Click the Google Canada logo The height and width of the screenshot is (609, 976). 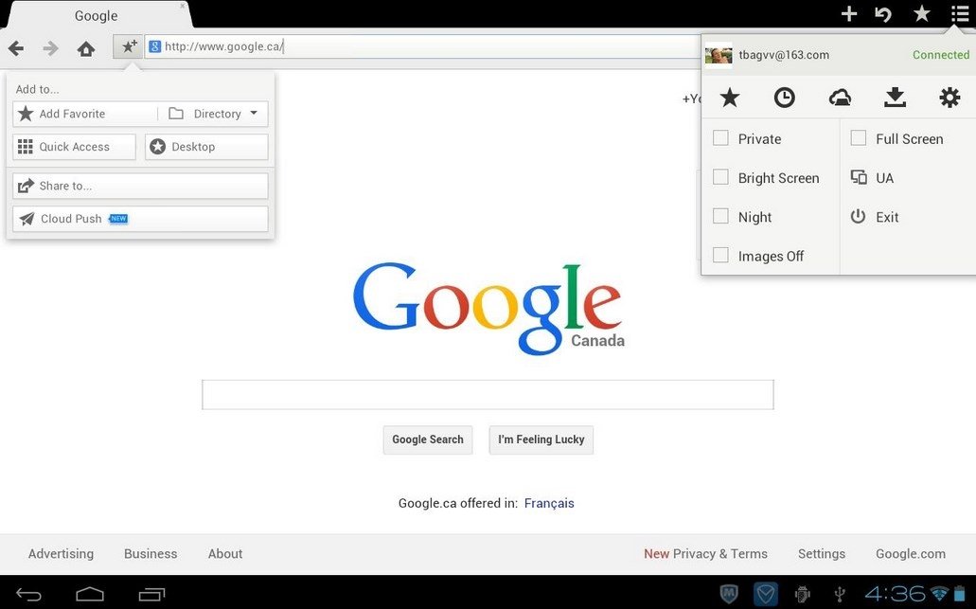pos(488,308)
